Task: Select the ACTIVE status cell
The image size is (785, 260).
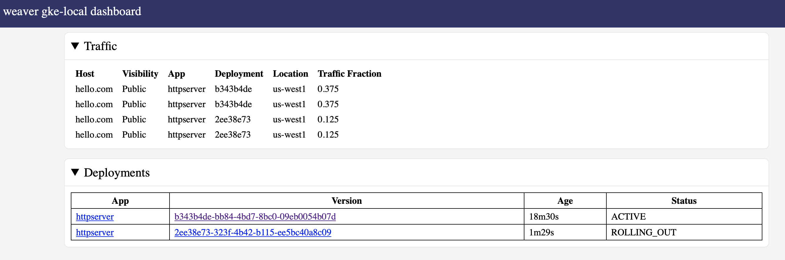Action: [684, 217]
